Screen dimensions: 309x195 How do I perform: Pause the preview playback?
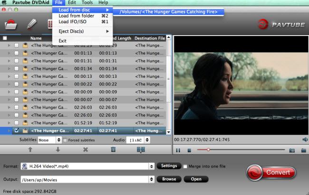point(178,150)
